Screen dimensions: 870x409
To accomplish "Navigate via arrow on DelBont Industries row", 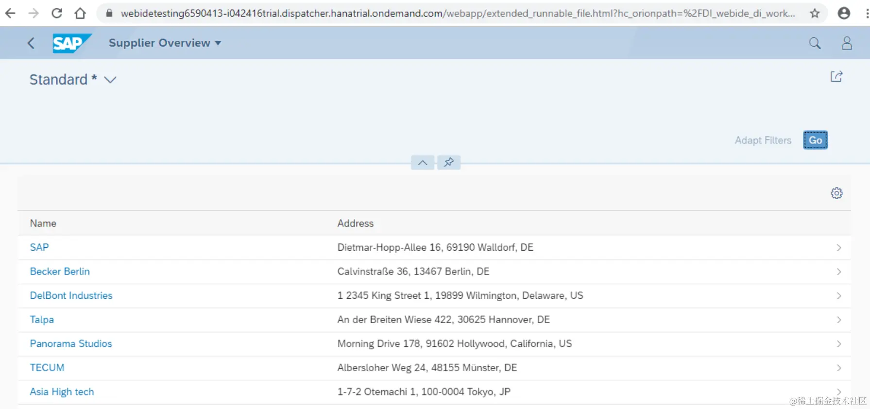I will 839,296.
